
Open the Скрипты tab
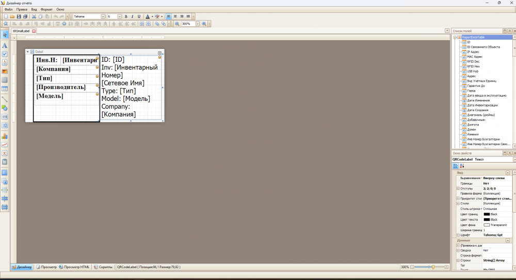pos(103,267)
